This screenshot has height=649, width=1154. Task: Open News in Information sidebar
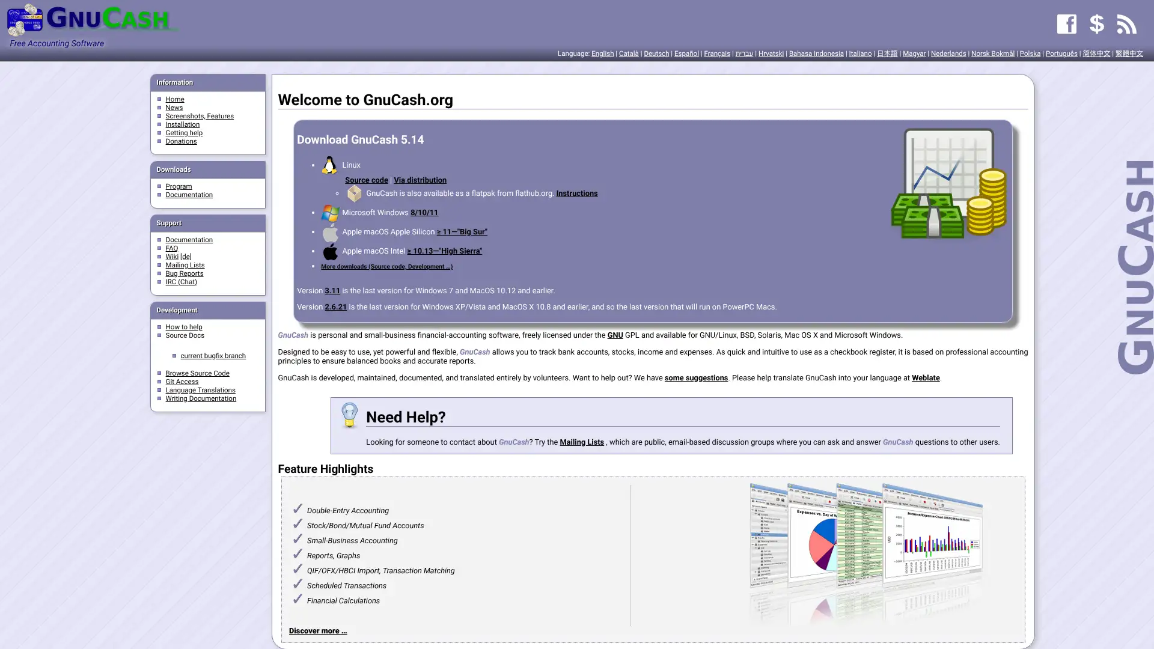click(x=174, y=108)
